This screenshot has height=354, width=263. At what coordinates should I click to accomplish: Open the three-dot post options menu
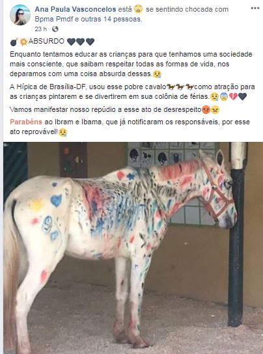click(x=255, y=8)
